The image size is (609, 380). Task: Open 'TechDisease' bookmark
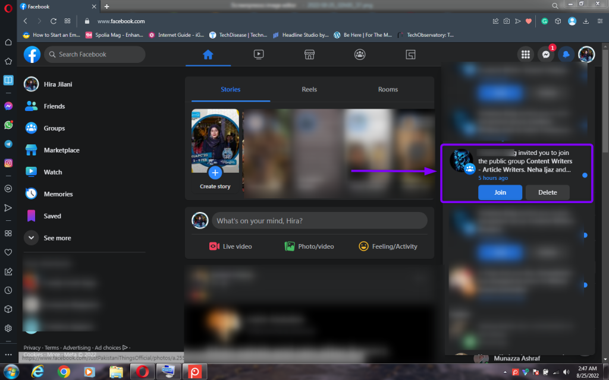238,35
